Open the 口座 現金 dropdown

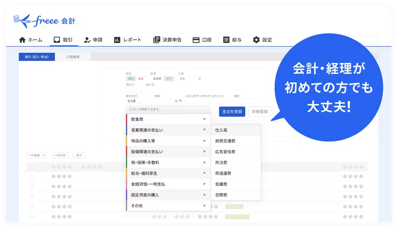point(190,79)
